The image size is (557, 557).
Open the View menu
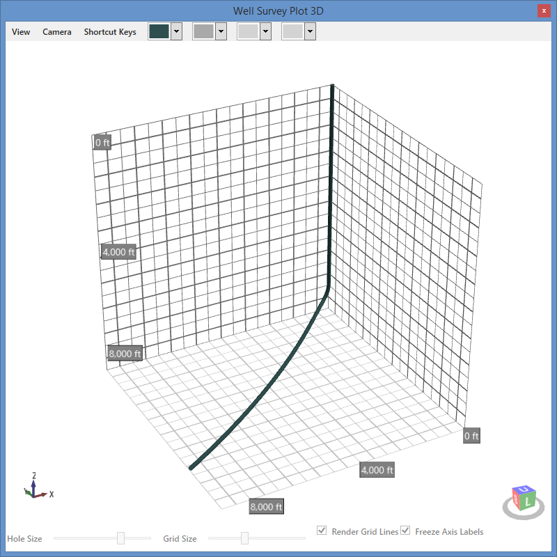tap(21, 32)
